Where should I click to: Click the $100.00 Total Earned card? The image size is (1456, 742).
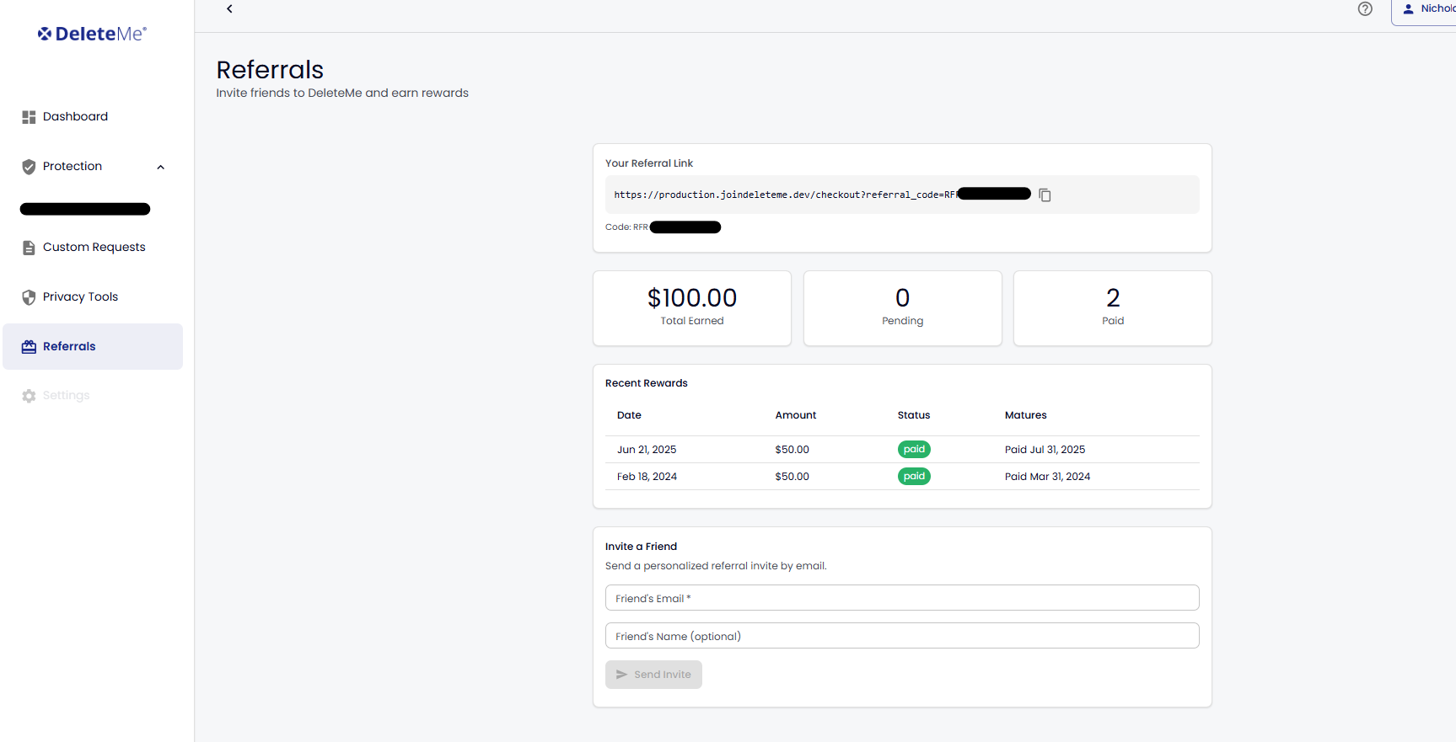pos(692,308)
